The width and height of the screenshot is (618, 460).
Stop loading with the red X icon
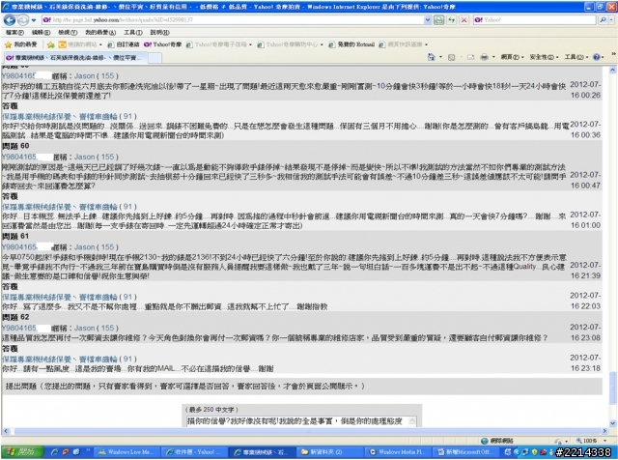463,19
